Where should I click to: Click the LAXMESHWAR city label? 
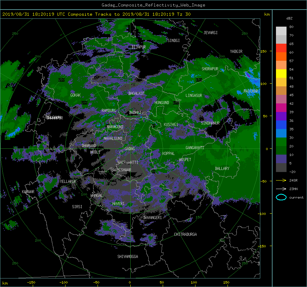coord(121,170)
